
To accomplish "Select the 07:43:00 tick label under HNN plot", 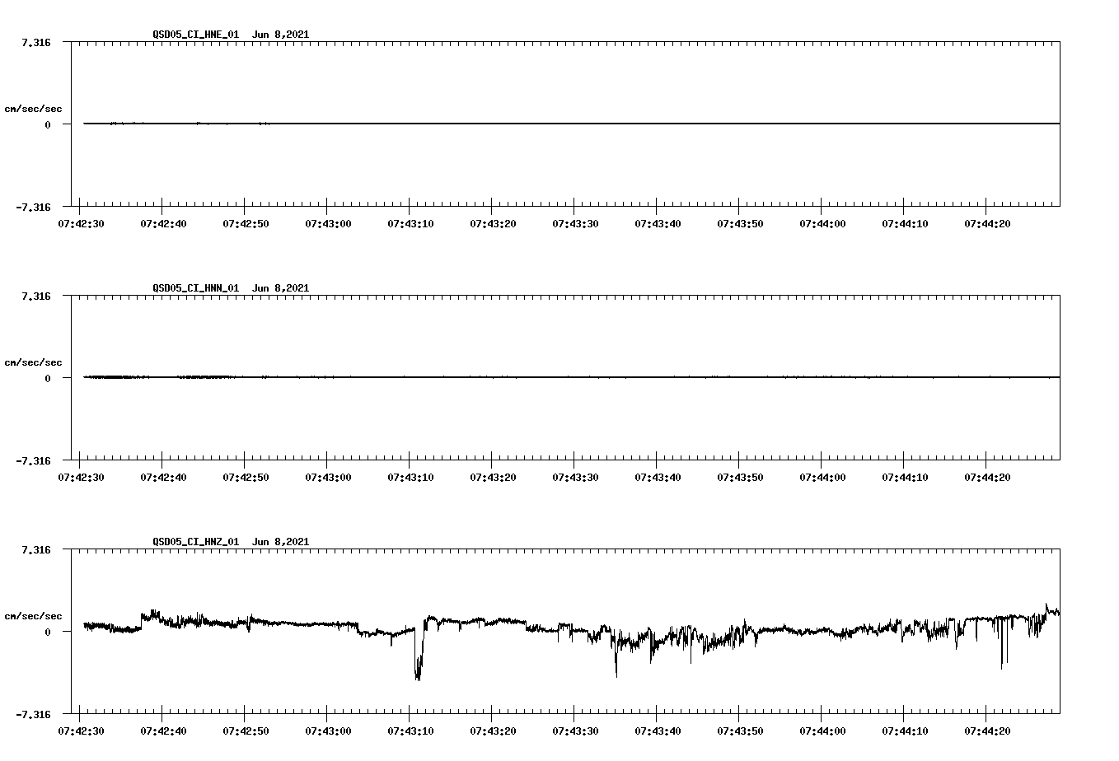I will (328, 477).
